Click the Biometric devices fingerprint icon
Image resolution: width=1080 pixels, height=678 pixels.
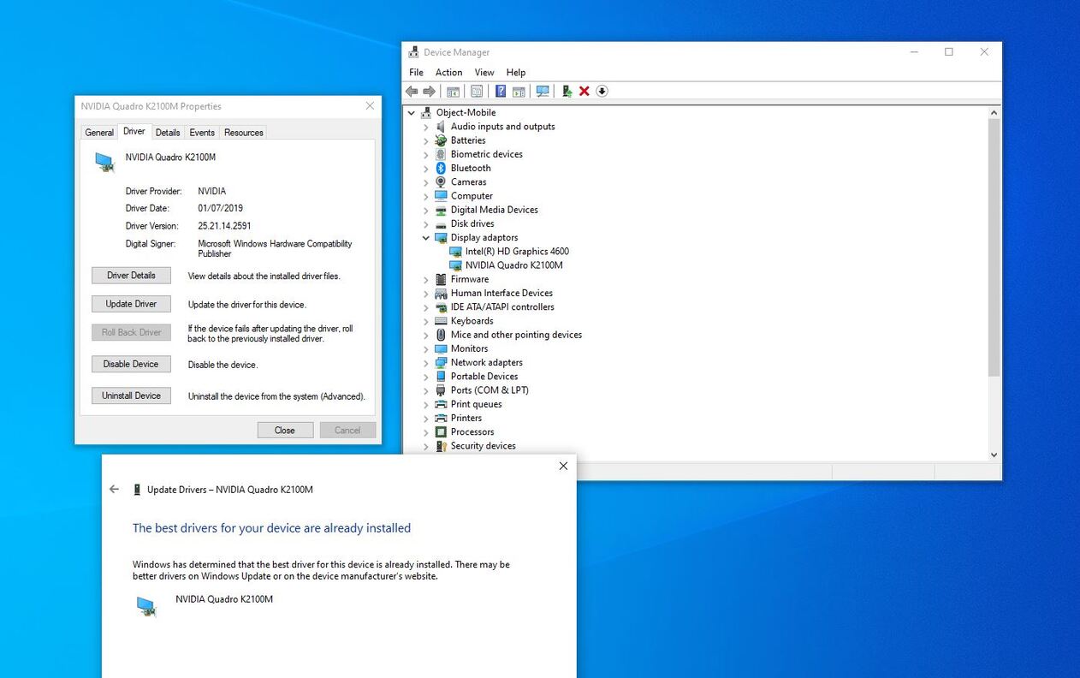(441, 154)
